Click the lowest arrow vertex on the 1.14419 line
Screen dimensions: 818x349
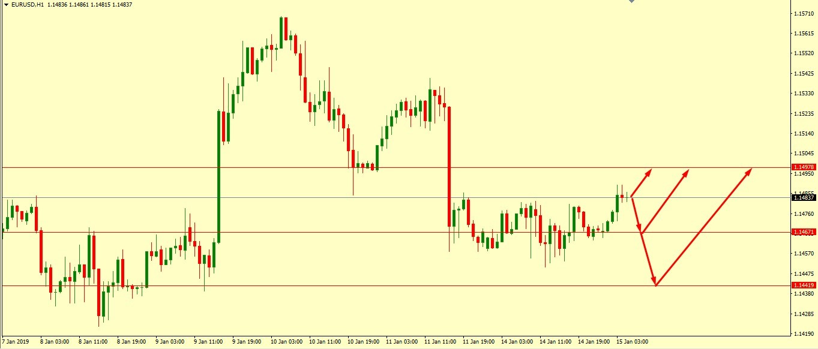coord(655,285)
